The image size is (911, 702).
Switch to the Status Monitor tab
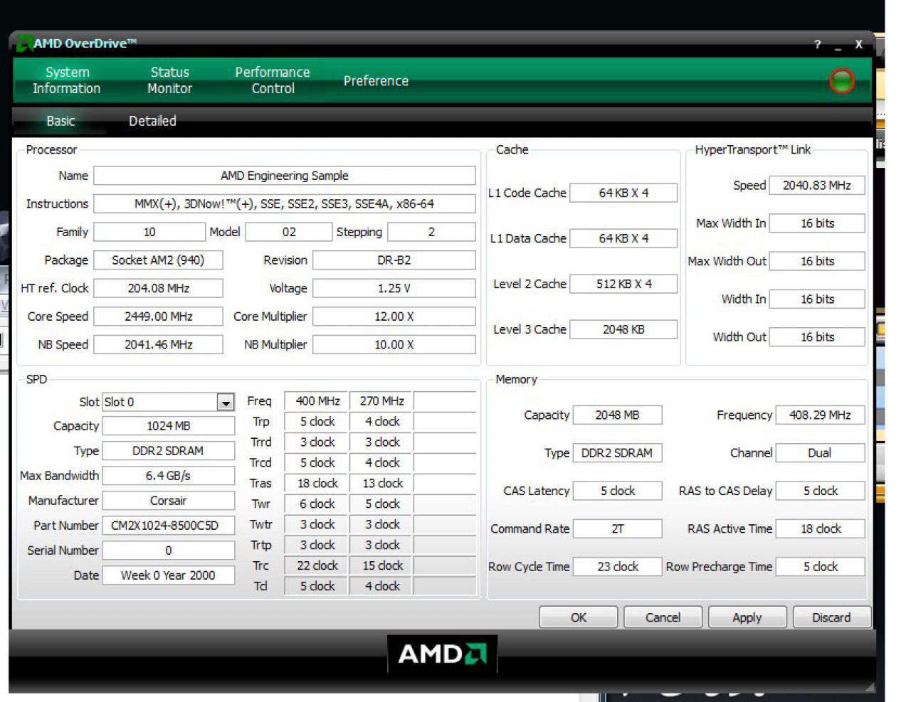[x=169, y=80]
